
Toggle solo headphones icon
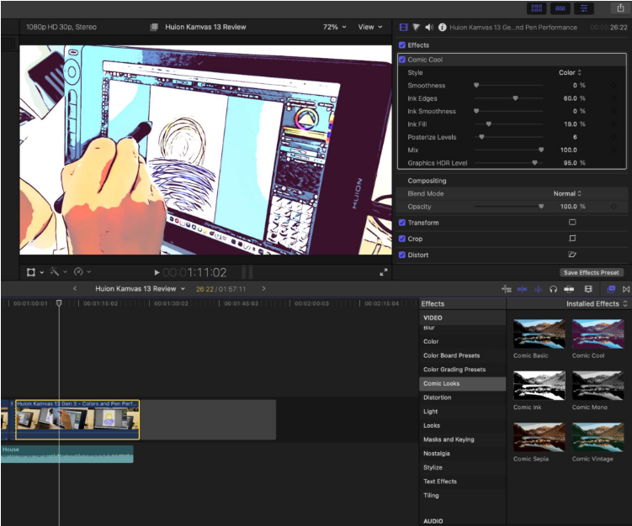(554, 289)
